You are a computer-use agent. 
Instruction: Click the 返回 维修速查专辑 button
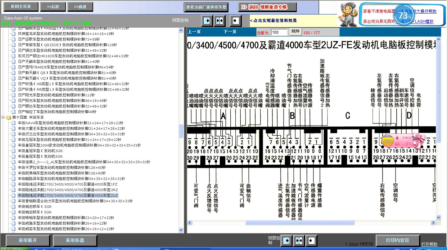[x=267, y=7]
